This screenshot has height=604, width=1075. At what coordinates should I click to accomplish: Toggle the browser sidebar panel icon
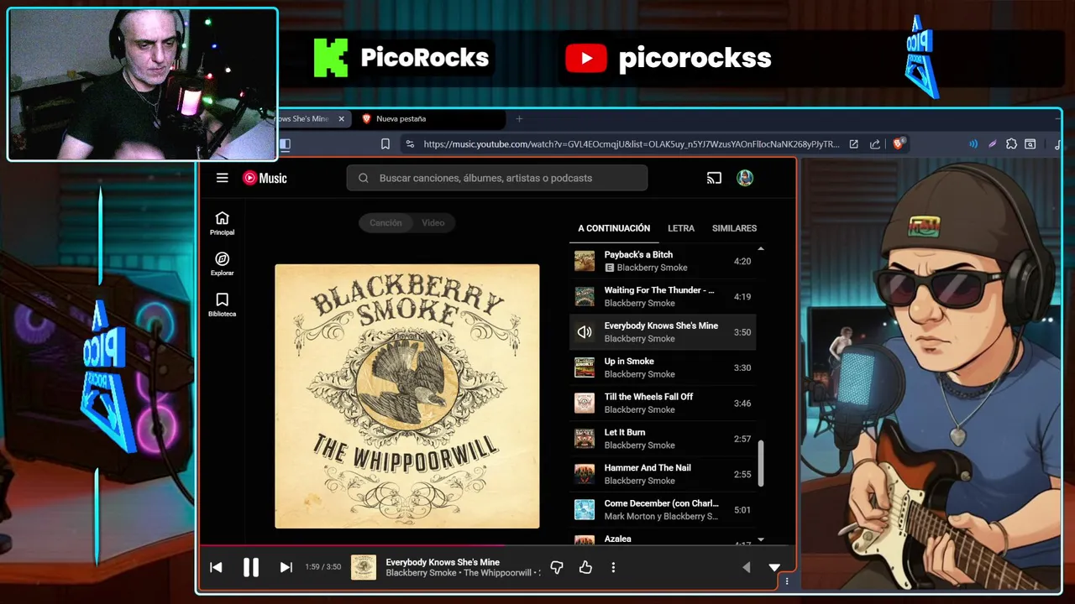coord(285,144)
